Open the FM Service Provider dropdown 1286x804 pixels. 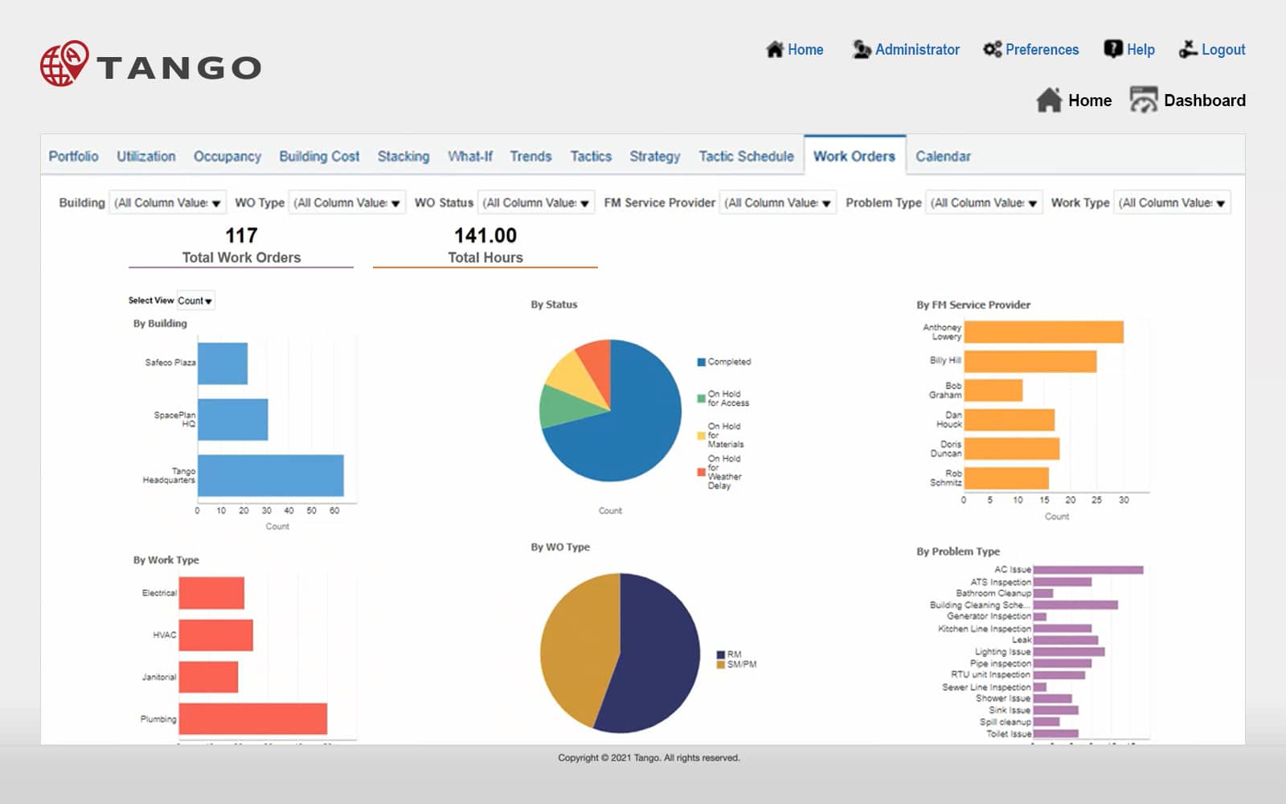778,203
